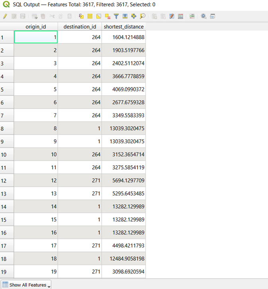Select row 17 by its row number
268x289 pixels.
click(7, 245)
